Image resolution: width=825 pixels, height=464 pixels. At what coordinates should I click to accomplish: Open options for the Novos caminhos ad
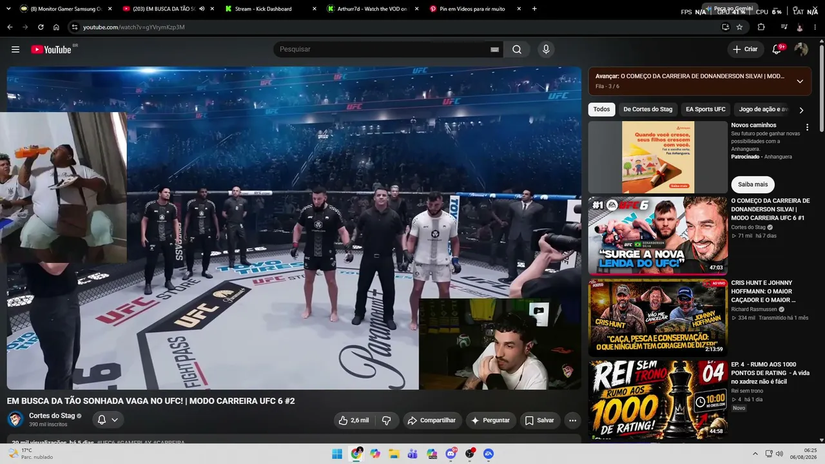pyautogui.click(x=807, y=128)
